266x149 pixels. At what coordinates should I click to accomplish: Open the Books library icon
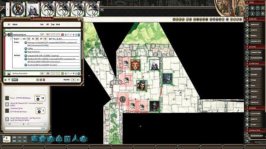[247, 36]
